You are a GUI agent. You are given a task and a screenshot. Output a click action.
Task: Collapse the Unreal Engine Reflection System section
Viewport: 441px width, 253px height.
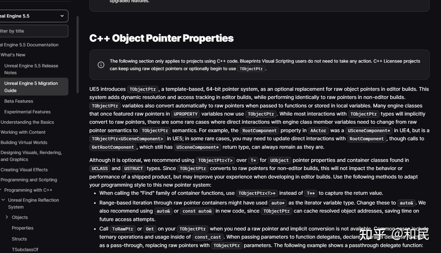(x=3, y=200)
